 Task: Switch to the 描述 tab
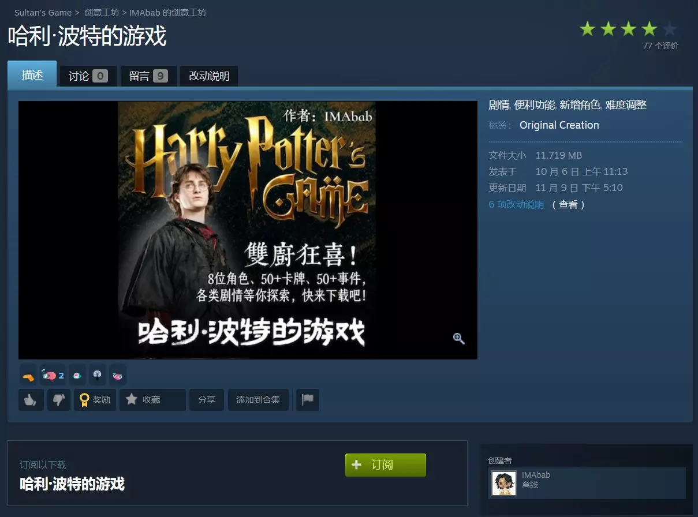(32, 74)
